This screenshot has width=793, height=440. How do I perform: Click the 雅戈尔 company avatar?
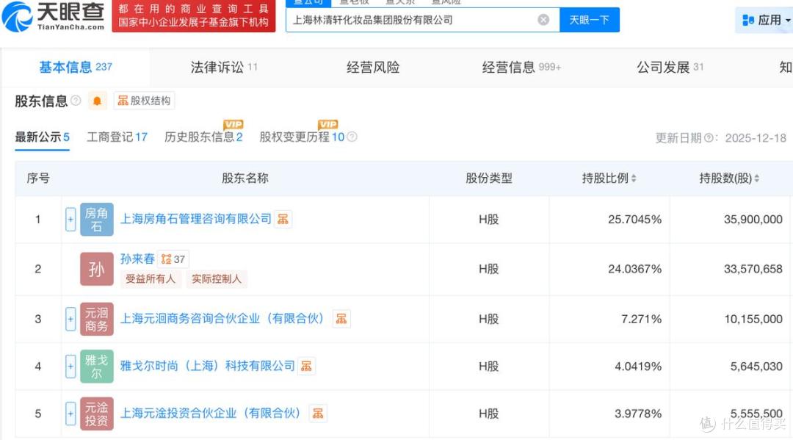point(97,366)
